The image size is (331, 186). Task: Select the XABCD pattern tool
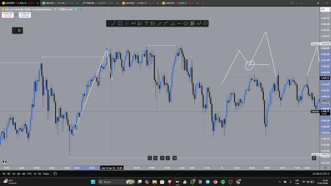click(199, 24)
